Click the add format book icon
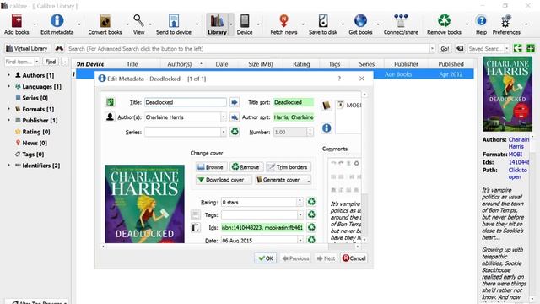The image size is (540, 304). [x=327, y=106]
